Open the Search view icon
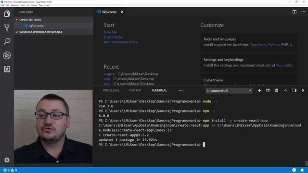This screenshot has height=173, width=308. point(7,41)
